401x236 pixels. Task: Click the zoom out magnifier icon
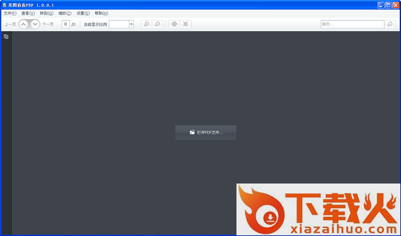click(158, 24)
